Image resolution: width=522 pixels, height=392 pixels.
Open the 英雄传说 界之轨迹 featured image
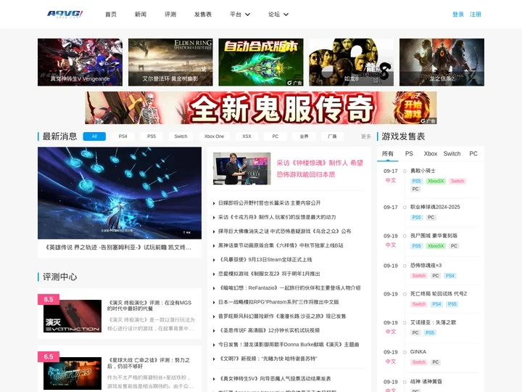tap(120, 193)
